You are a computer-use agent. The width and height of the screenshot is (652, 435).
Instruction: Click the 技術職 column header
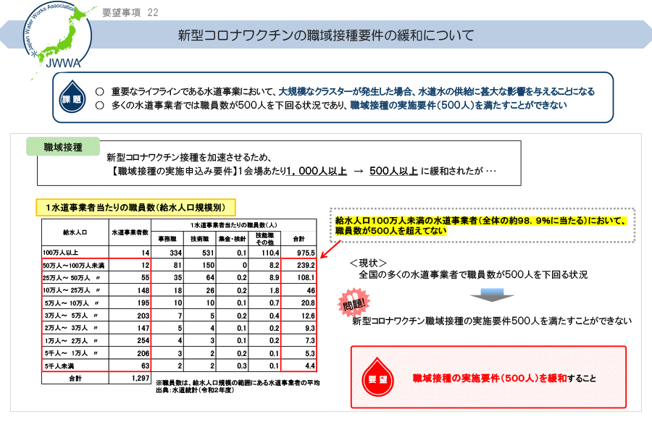pyautogui.click(x=200, y=239)
